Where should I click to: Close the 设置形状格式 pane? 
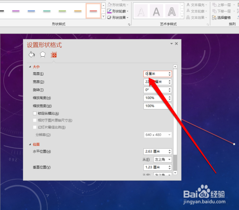176,44
